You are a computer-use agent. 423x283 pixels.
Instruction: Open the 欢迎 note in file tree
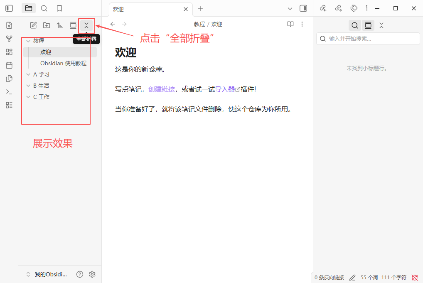click(x=60, y=52)
